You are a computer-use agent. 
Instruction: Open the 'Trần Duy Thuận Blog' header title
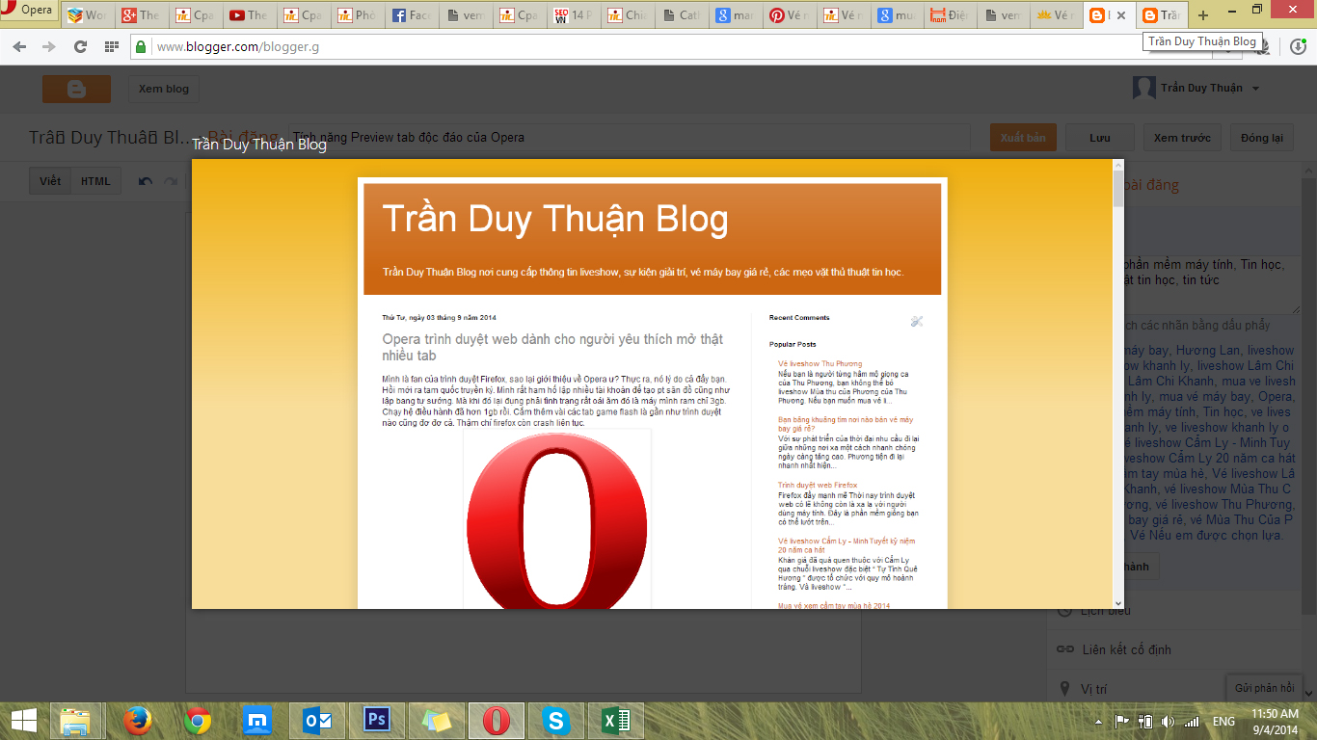tap(555, 219)
